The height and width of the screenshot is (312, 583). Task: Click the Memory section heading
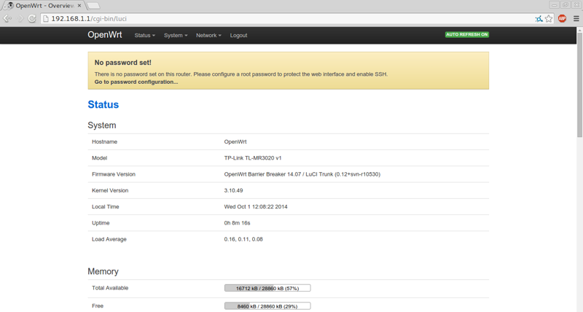click(x=103, y=271)
